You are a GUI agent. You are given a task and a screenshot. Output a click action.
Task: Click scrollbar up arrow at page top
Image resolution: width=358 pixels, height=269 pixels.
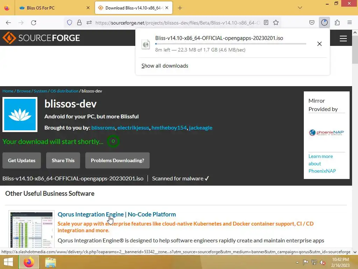(x=355, y=33)
